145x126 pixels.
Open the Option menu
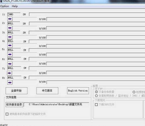click(5, 6)
